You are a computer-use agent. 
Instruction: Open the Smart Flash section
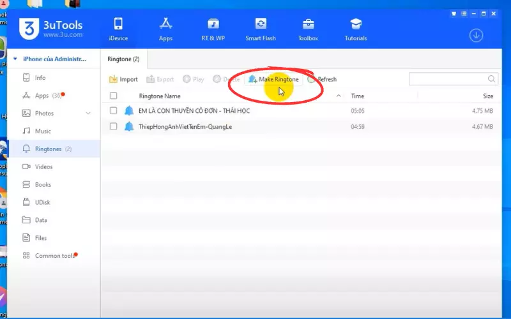point(261,29)
